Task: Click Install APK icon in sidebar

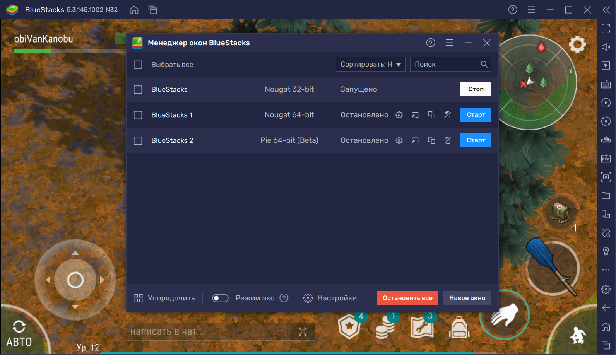Action: coord(606,158)
